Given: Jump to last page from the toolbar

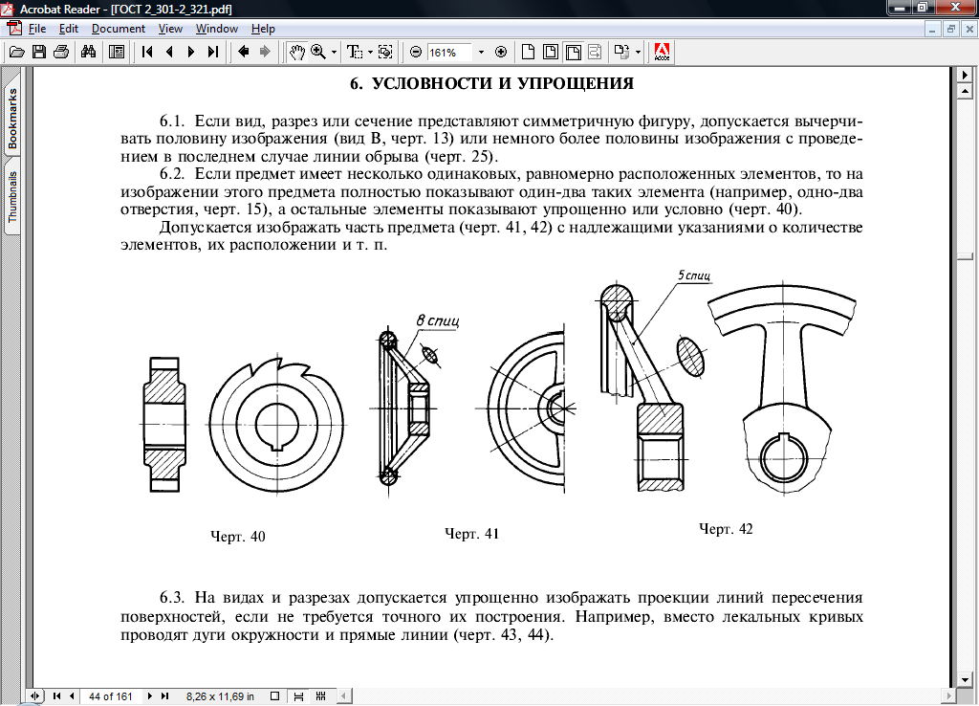Looking at the screenshot, I should tap(213, 53).
